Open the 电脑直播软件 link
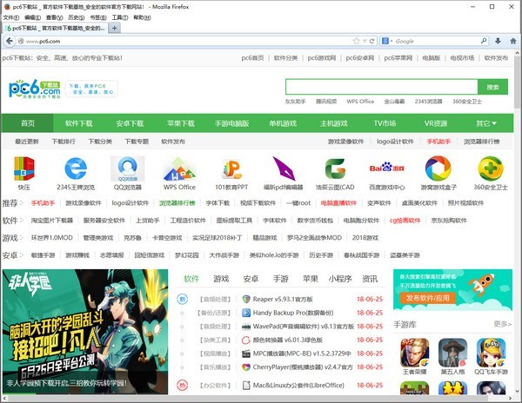Viewport: 522px width, 403px height. (338, 203)
